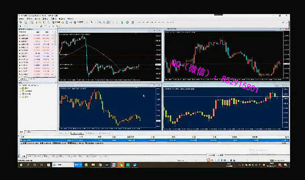Open the chart templates toolbar icon

133,22
